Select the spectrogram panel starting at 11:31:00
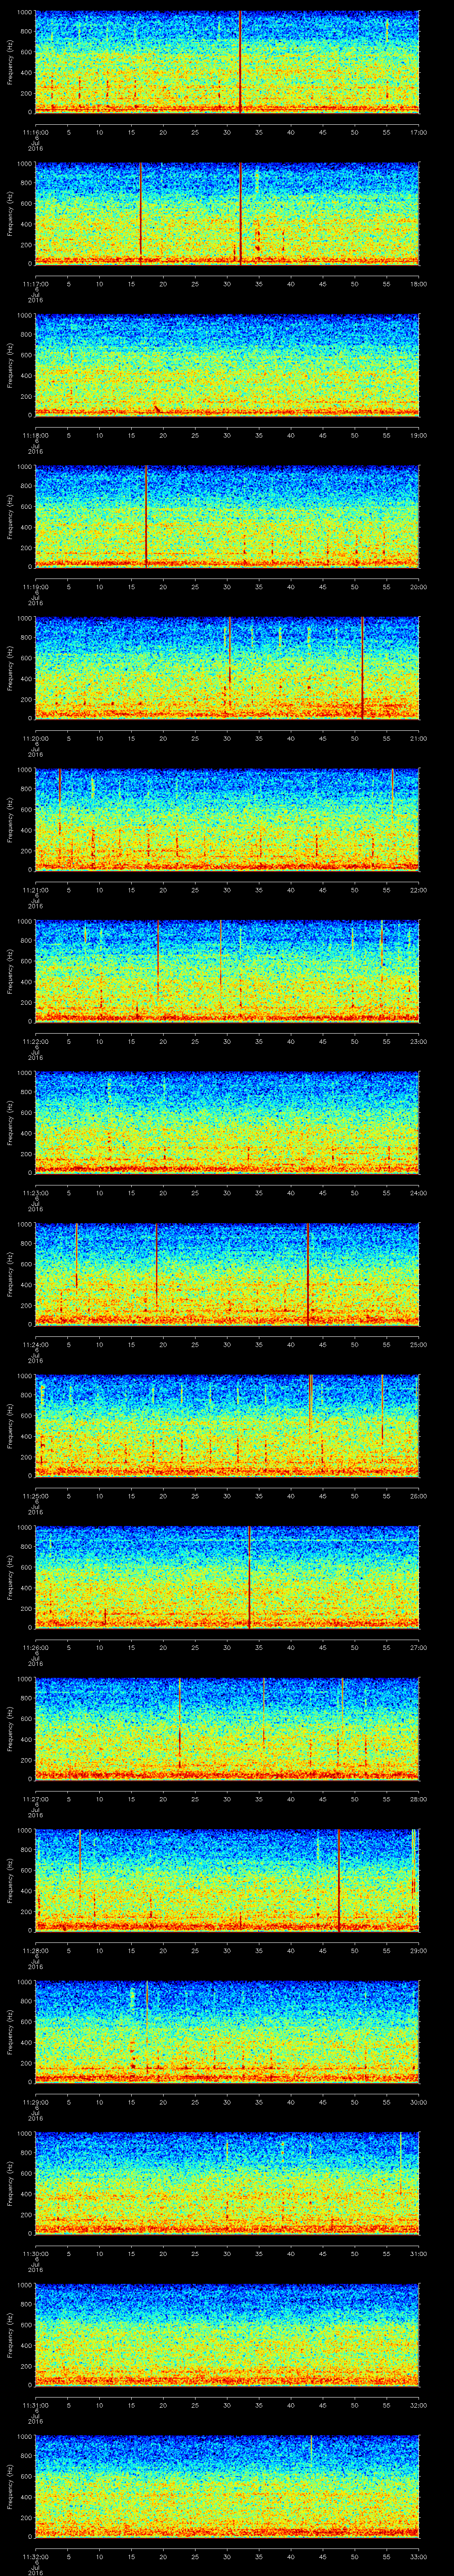Viewport: 454px width, 2576px height. point(227,2334)
